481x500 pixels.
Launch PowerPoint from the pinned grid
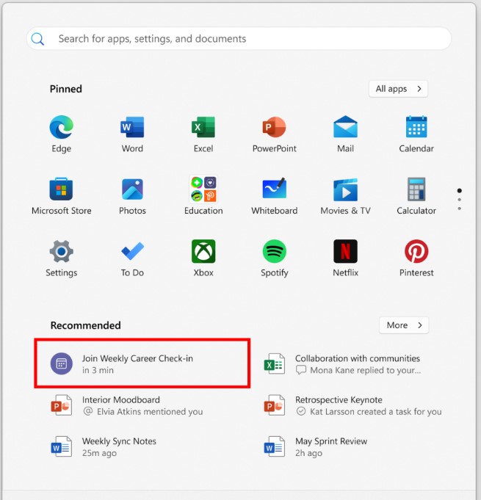click(275, 127)
